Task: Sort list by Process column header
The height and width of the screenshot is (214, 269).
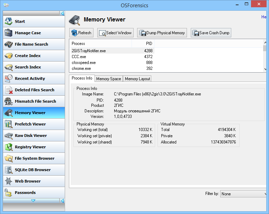Action: click(100, 44)
